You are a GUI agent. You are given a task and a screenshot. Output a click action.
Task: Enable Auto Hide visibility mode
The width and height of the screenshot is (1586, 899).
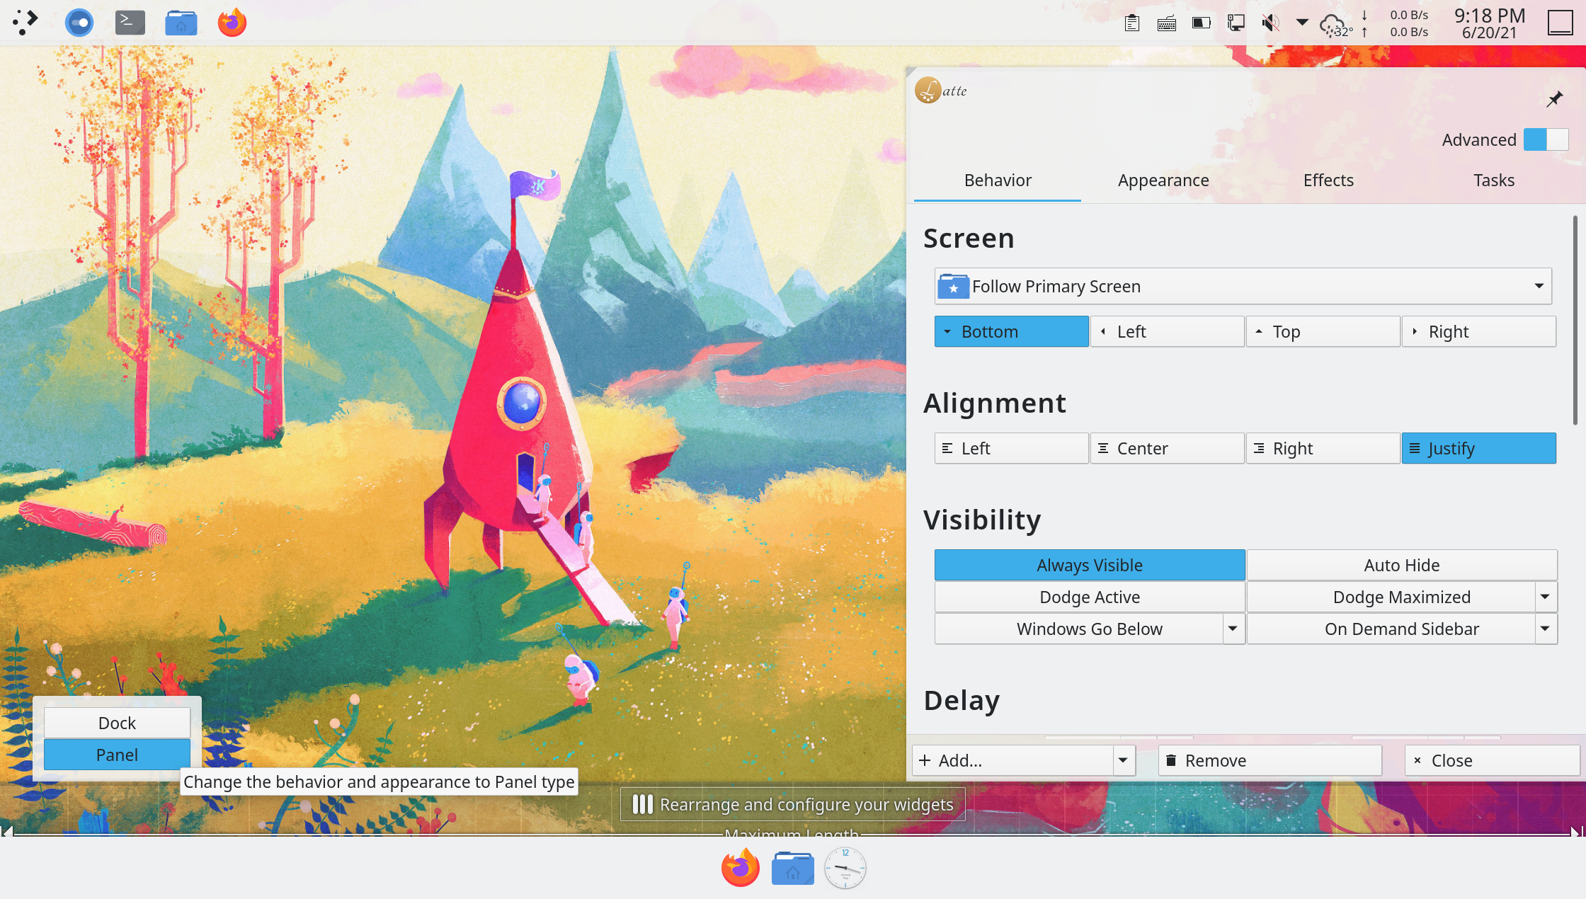coord(1401,565)
